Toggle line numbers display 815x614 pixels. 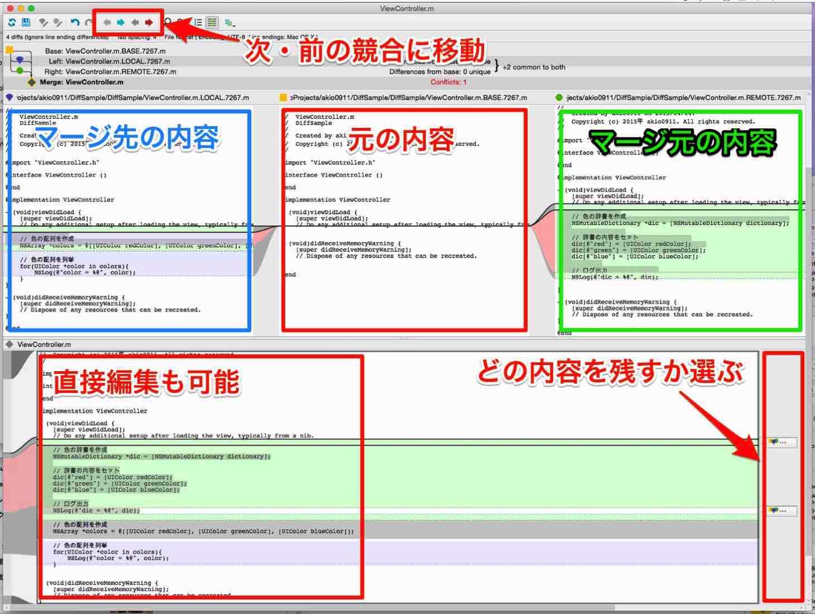(x=198, y=22)
